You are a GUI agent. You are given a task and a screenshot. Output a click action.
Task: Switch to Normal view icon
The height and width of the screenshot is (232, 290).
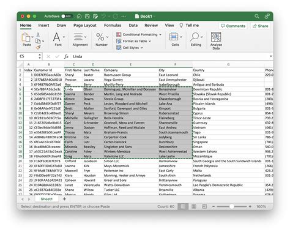click(x=183, y=206)
